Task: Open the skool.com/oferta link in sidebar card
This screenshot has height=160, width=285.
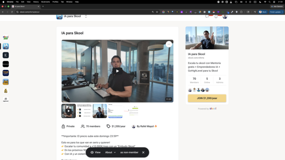Action: [x=196, y=58]
